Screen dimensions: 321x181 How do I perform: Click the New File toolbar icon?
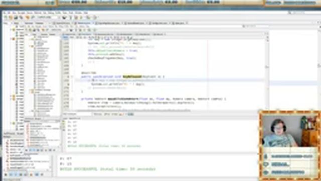(x=5, y=18)
